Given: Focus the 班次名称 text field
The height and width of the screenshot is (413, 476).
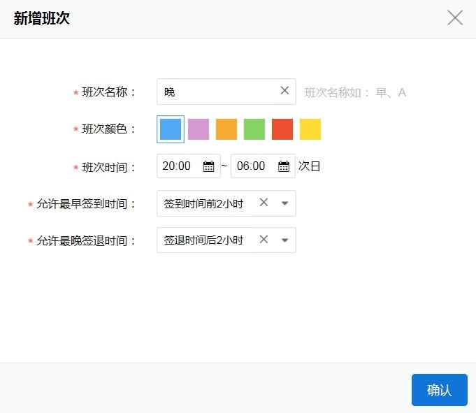Looking at the screenshot, I should coord(217,92).
